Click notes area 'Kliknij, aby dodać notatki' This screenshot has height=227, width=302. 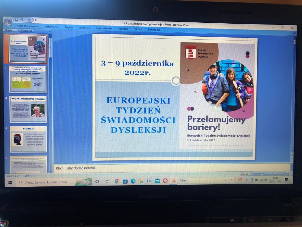click(x=75, y=168)
